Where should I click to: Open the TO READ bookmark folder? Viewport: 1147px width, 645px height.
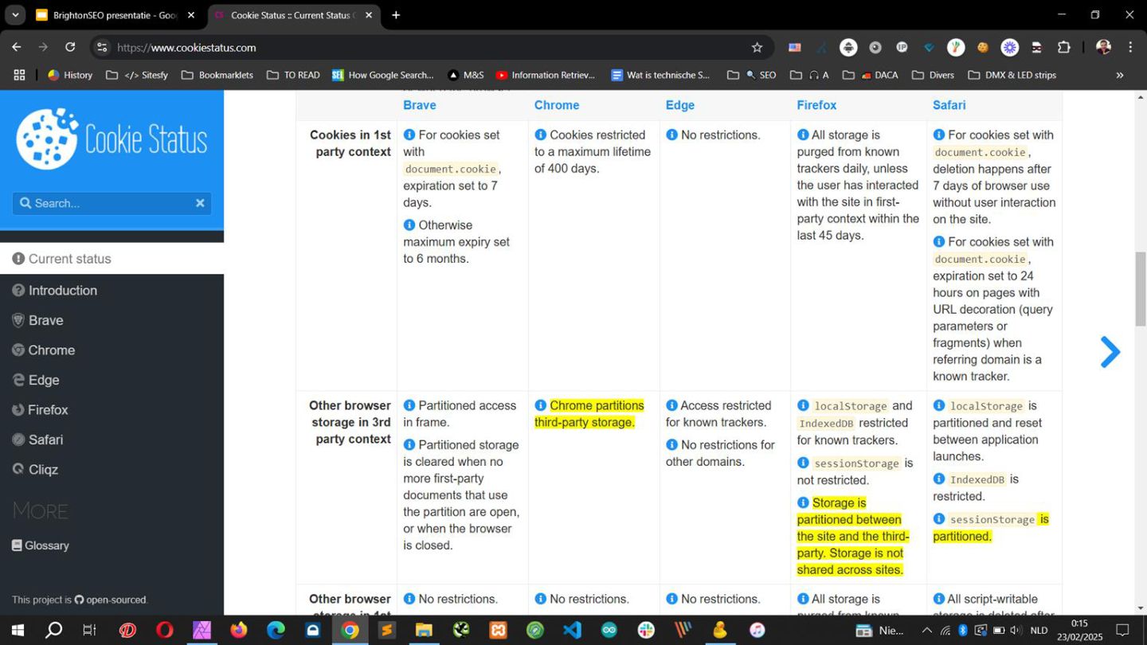(x=293, y=75)
